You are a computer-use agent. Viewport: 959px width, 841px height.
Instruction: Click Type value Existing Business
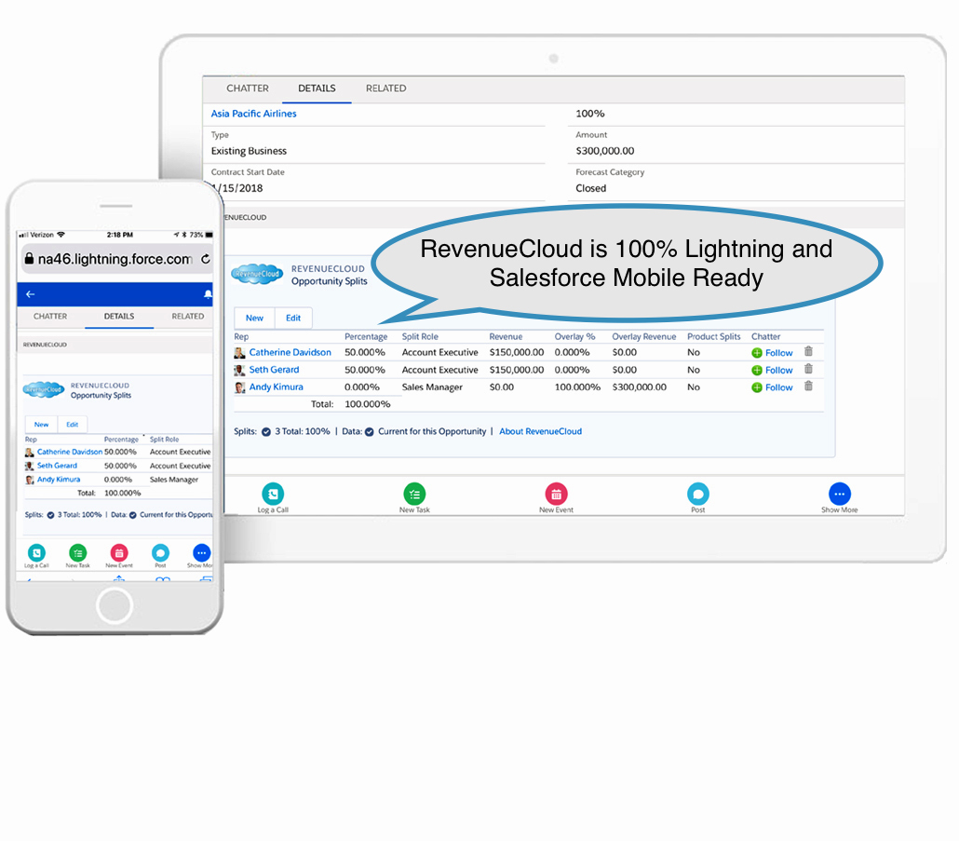249,151
